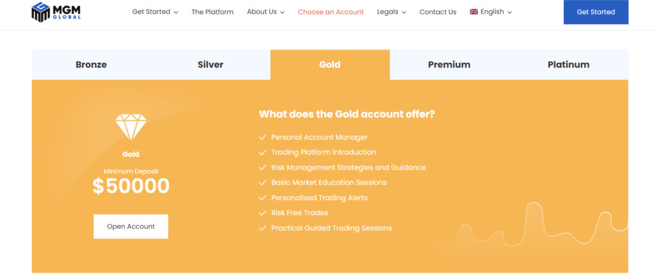Click the Gold diamond icon
The image size is (656, 275).
(x=131, y=127)
